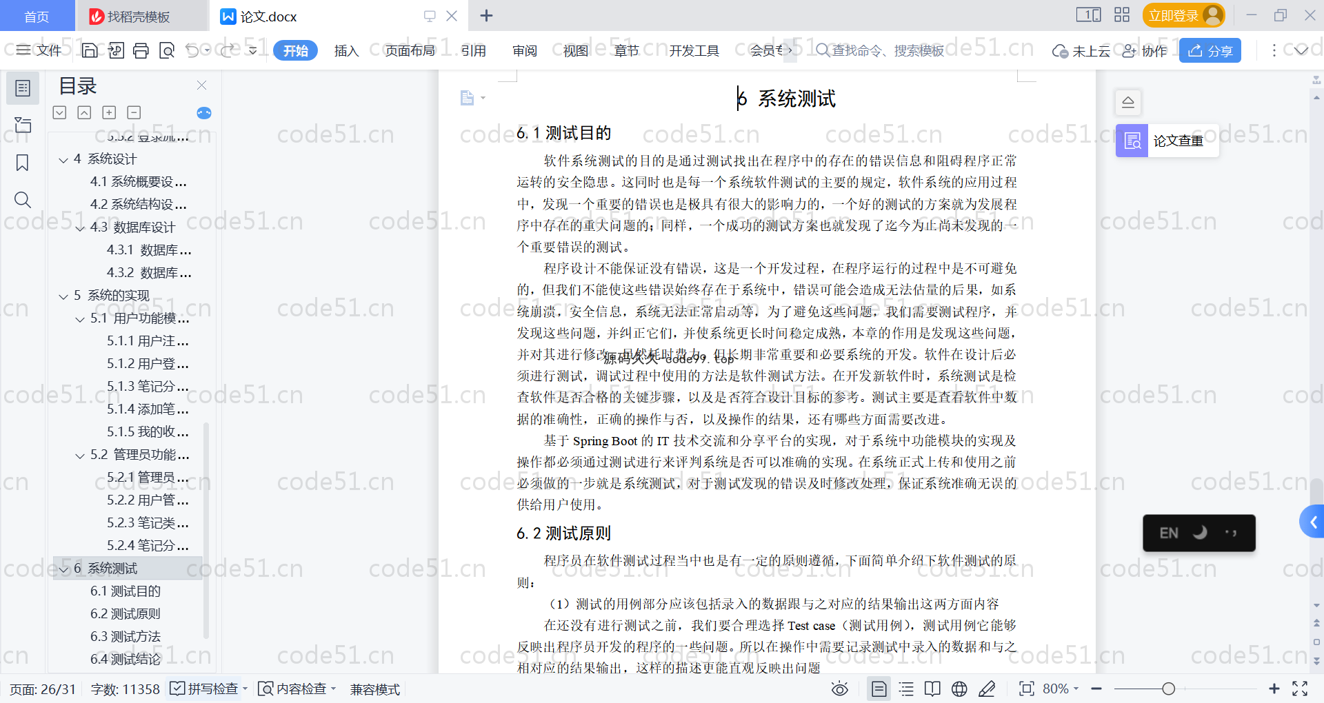
Task: Open the quick access toolbar dropdown arrow
Action: coord(253,50)
